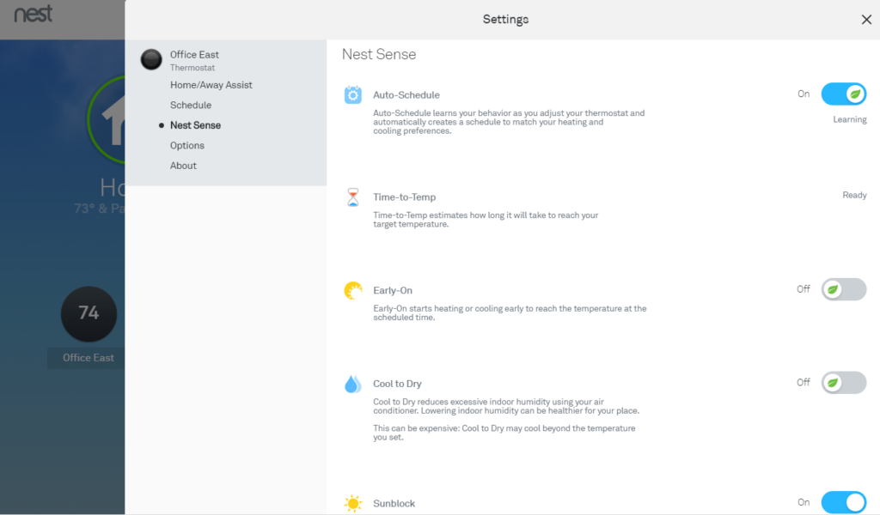Open the Schedule settings page
Screen dimensions: 880x515
191,106
